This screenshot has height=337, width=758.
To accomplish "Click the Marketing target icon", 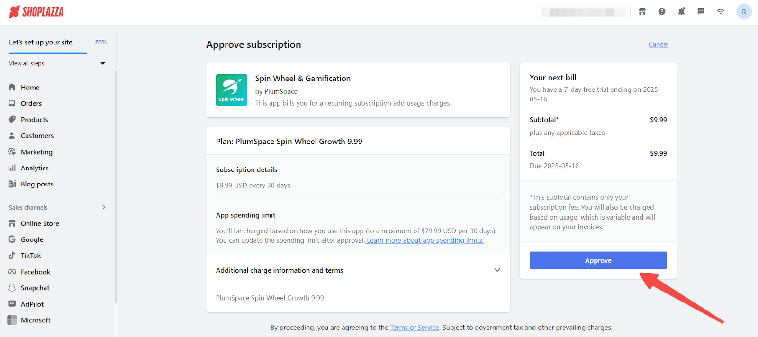I will click(12, 152).
